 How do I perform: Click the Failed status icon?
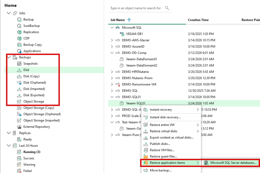click(x=19, y=171)
